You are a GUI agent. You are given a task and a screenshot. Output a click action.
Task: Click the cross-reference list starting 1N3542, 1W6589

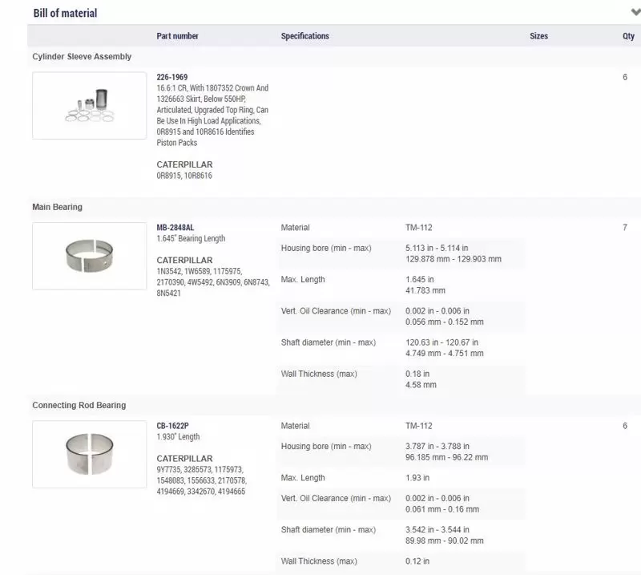coord(213,282)
